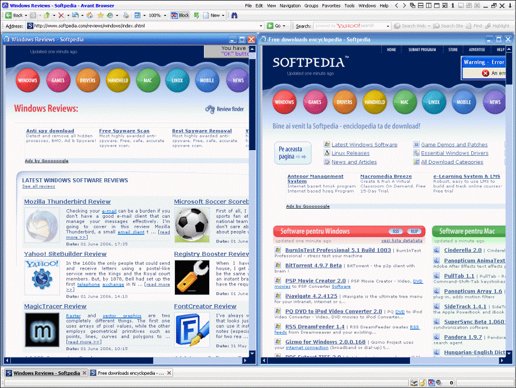Image resolution: width=516 pixels, height=388 pixels.
Task: Click the next tab right-arrow icon in menu bar
Action: pos(404,6)
